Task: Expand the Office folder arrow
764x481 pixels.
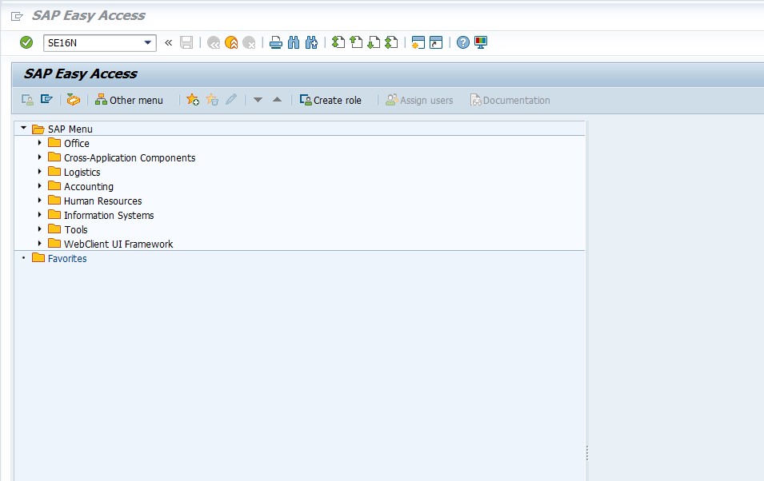Action: point(39,143)
